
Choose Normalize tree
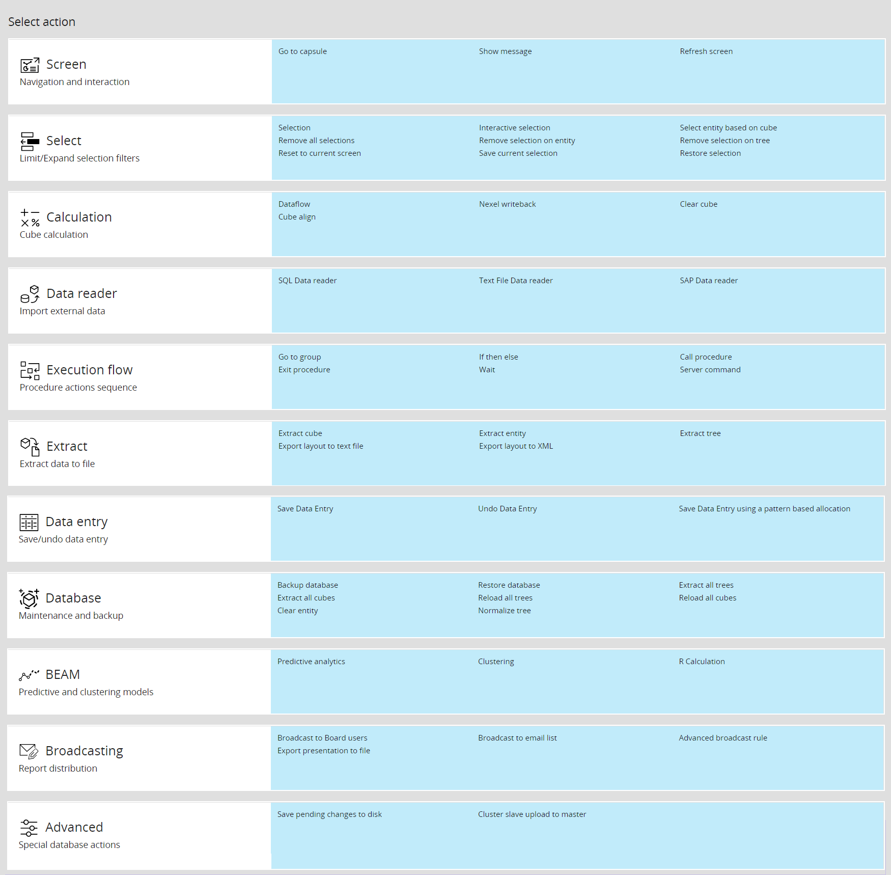[504, 611]
